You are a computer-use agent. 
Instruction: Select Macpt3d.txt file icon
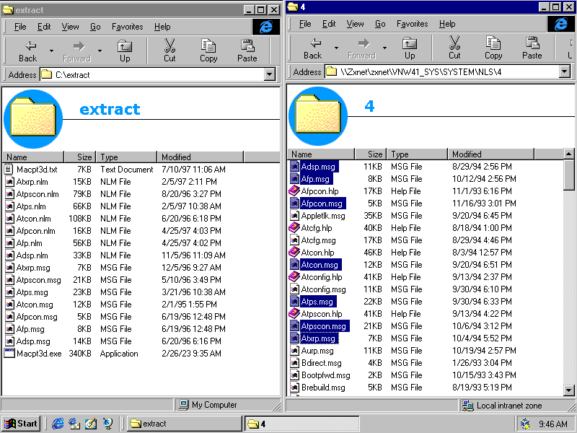click(9, 170)
